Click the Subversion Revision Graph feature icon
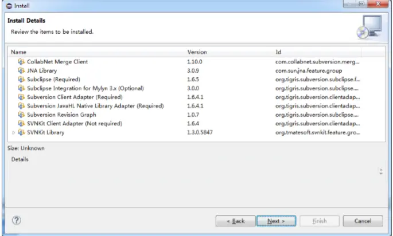Image resolution: width=393 pixels, height=236 pixels. (x=22, y=115)
